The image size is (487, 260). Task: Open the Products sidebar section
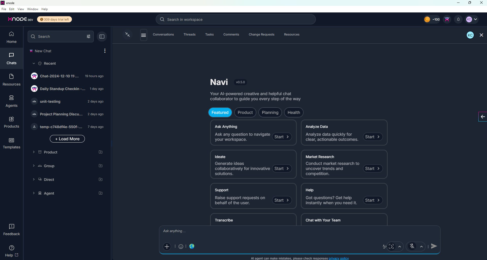[11, 122]
